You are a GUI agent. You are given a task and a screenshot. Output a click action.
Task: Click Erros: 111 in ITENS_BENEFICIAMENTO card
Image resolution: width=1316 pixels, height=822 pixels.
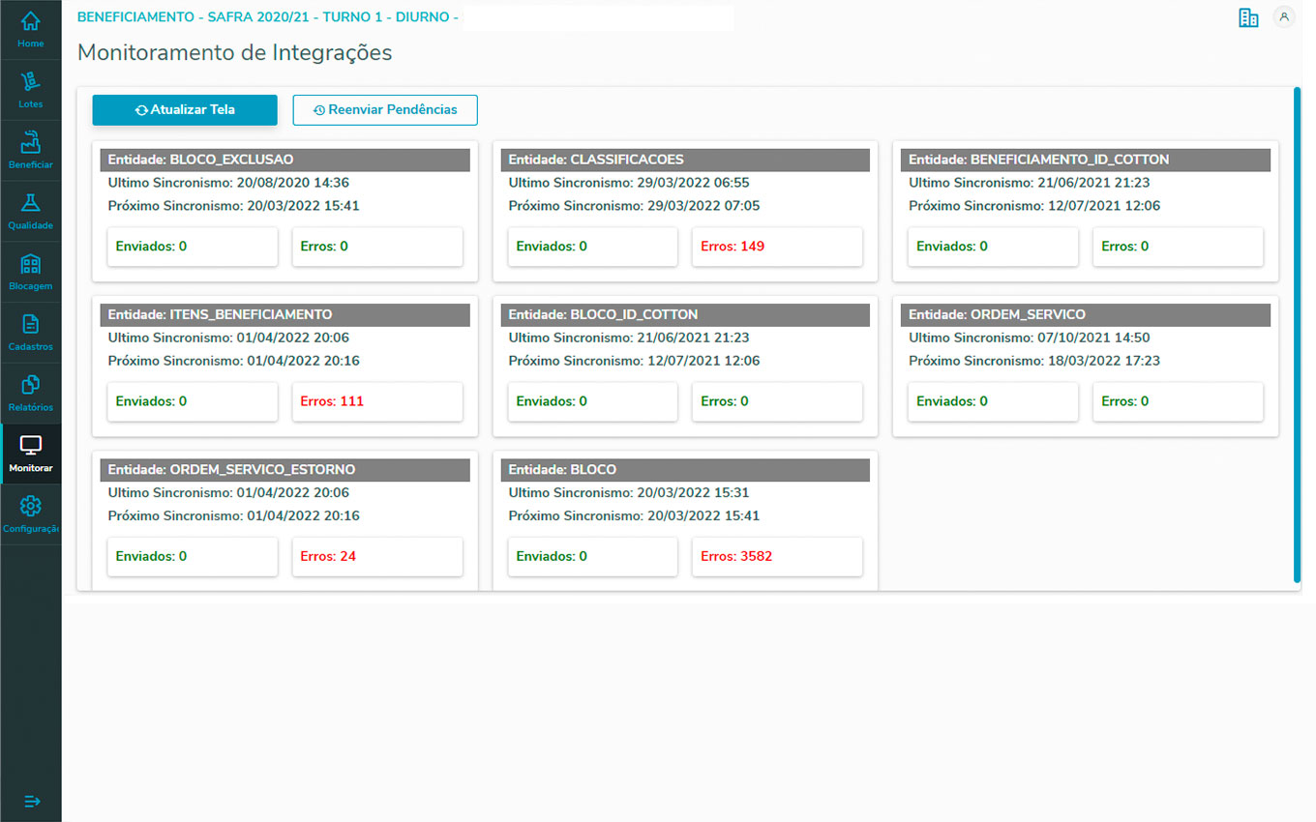point(377,401)
